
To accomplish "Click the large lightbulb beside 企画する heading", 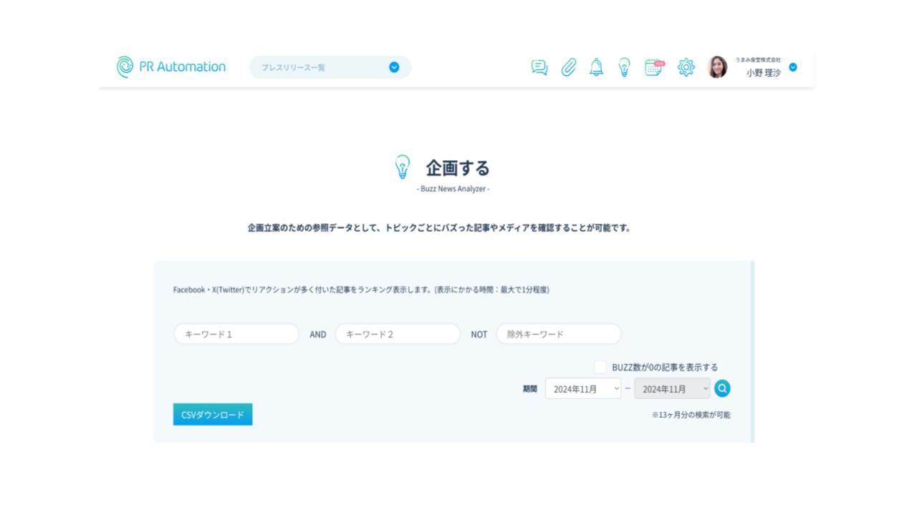I will (x=403, y=167).
